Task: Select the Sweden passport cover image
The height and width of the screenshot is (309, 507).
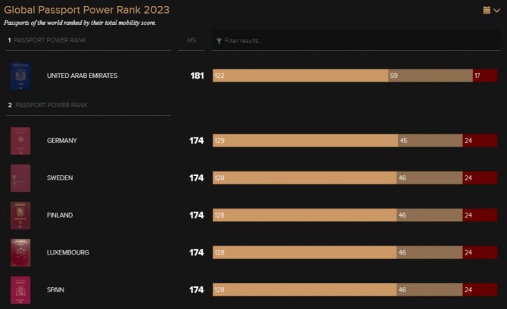Action: pyautogui.click(x=20, y=178)
